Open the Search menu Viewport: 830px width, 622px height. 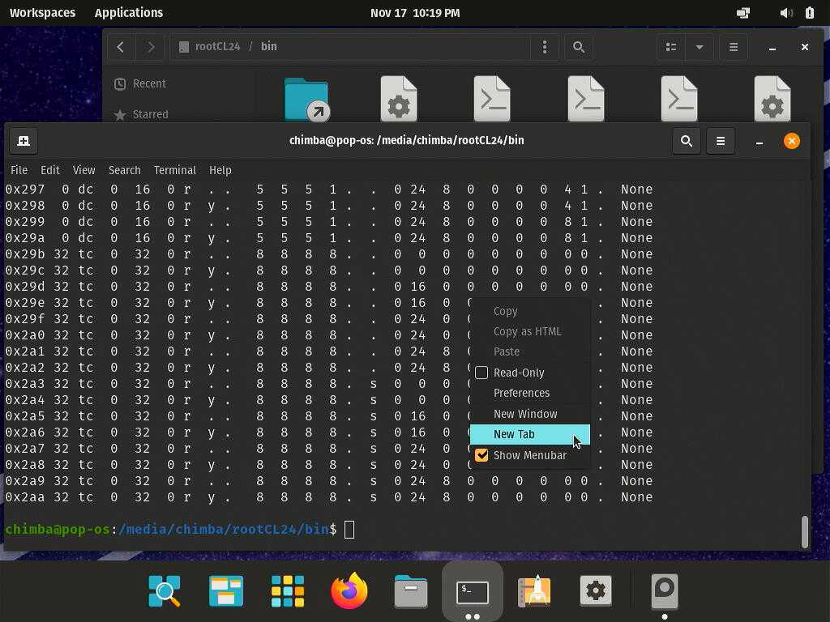click(x=124, y=170)
